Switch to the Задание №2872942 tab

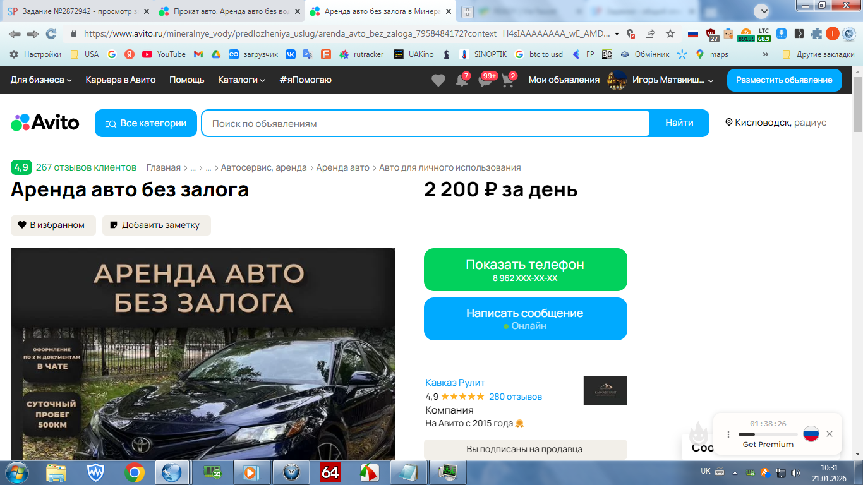[x=79, y=11]
